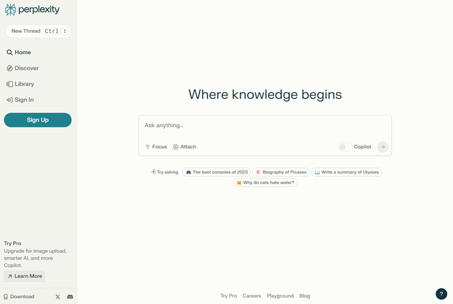Click the 'Try asking' label
Viewport: 453px width, 304px height.
[165, 172]
